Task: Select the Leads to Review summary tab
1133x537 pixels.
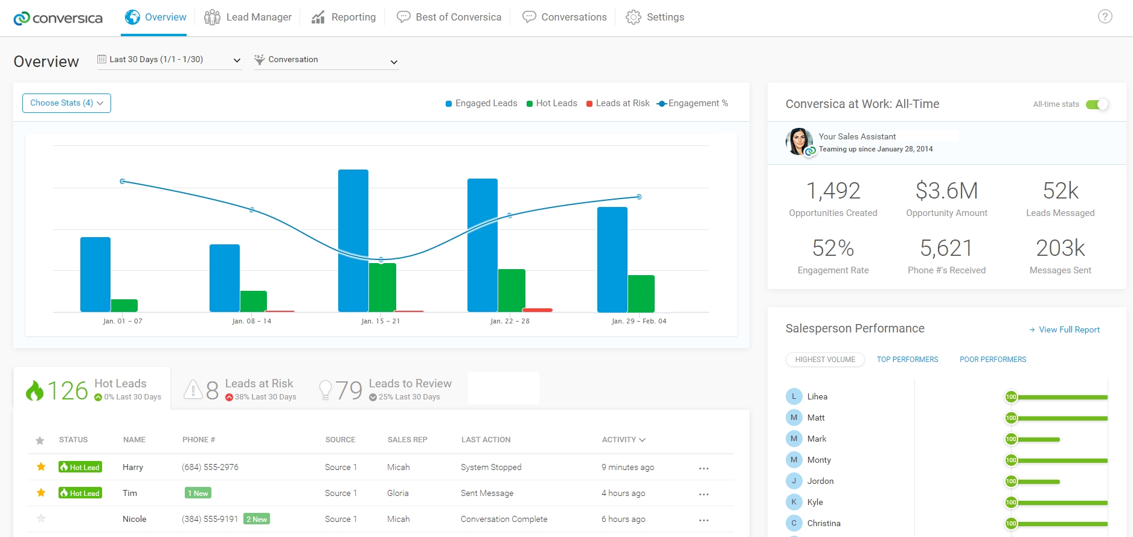Action: pos(385,389)
